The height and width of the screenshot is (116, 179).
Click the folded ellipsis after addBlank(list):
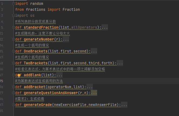59,75
